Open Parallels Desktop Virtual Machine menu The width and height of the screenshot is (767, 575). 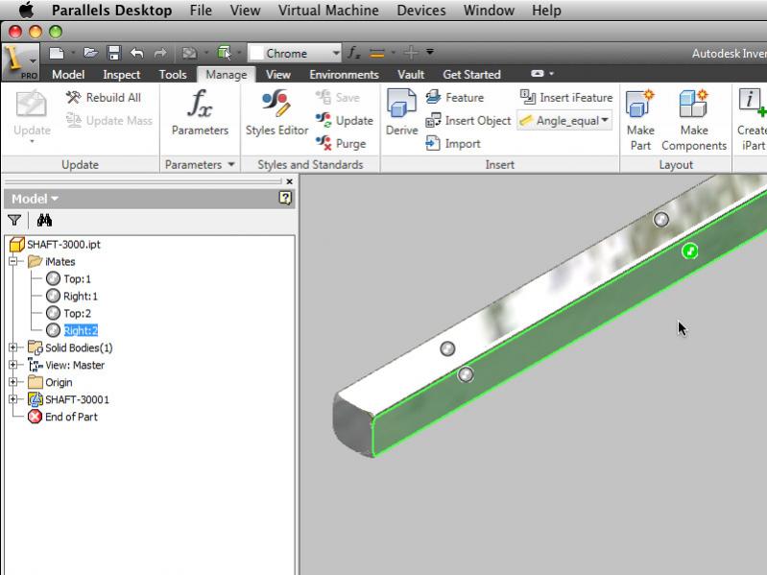[x=328, y=11]
